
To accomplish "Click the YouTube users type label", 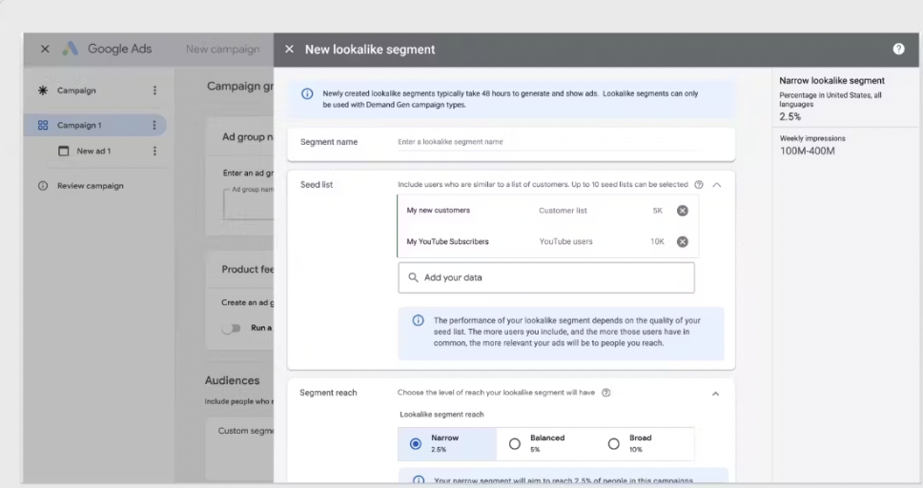I will click(565, 242).
